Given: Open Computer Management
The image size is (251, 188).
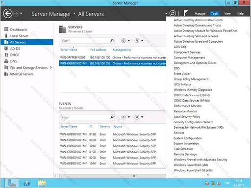Looking at the screenshot, I should point(189,57).
